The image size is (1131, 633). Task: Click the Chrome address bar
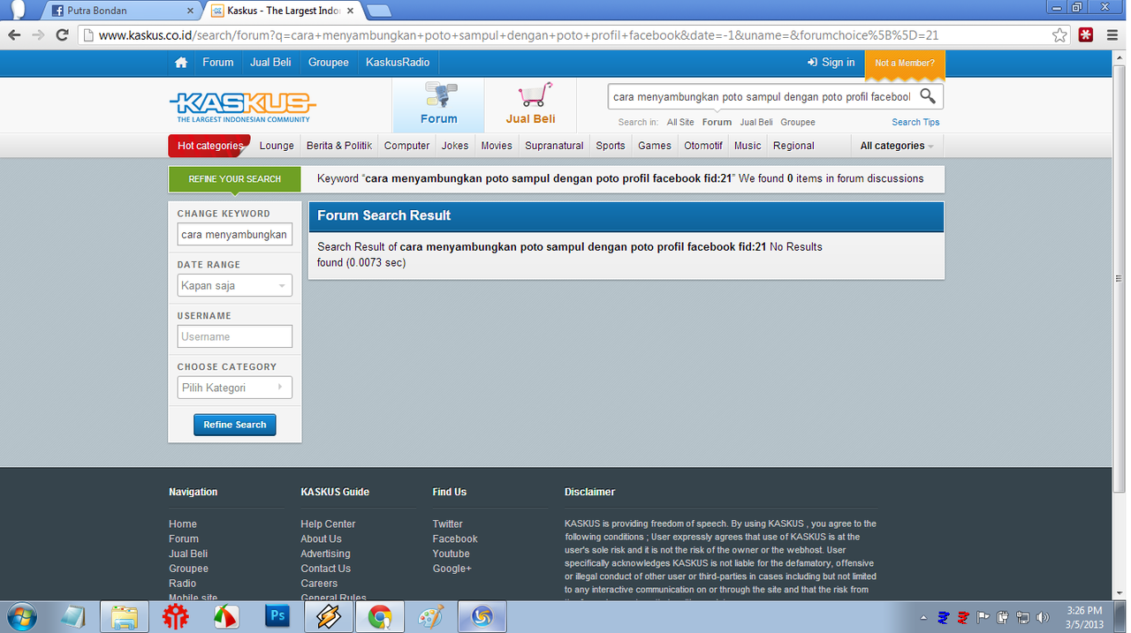[565, 35]
